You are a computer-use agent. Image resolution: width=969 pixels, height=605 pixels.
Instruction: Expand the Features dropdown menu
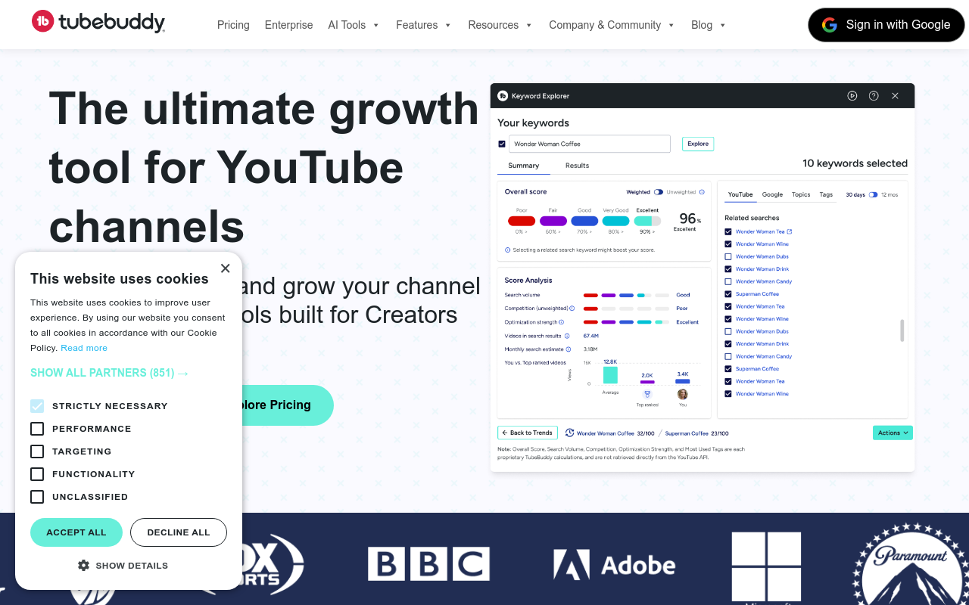tap(423, 25)
